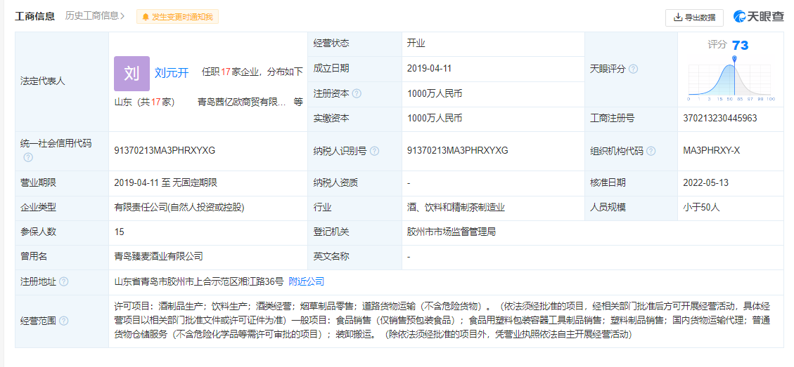
Task: Click 纳税人识别号 value 91370213MA3PHRXYXG
Action: click(x=458, y=150)
